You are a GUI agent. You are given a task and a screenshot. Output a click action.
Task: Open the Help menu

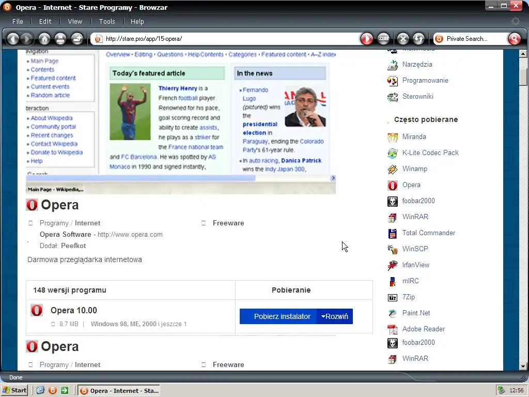[x=137, y=21]
